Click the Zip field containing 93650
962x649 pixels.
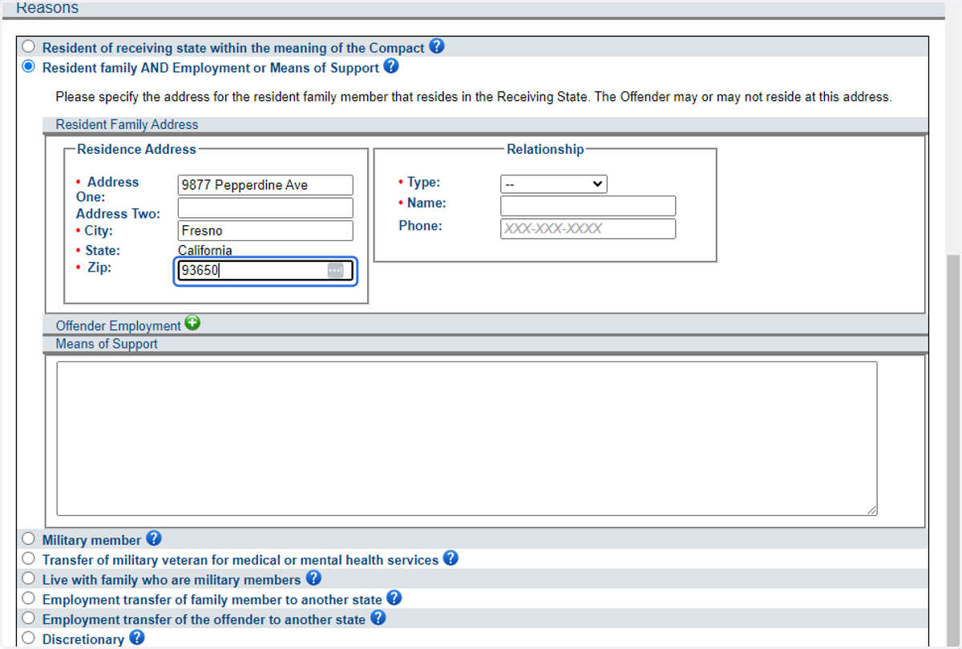pos(265,271)
